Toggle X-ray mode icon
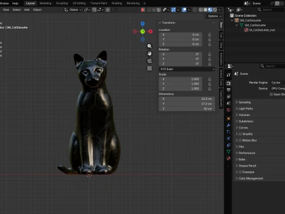The image size is (285, 214). point(195,10)
